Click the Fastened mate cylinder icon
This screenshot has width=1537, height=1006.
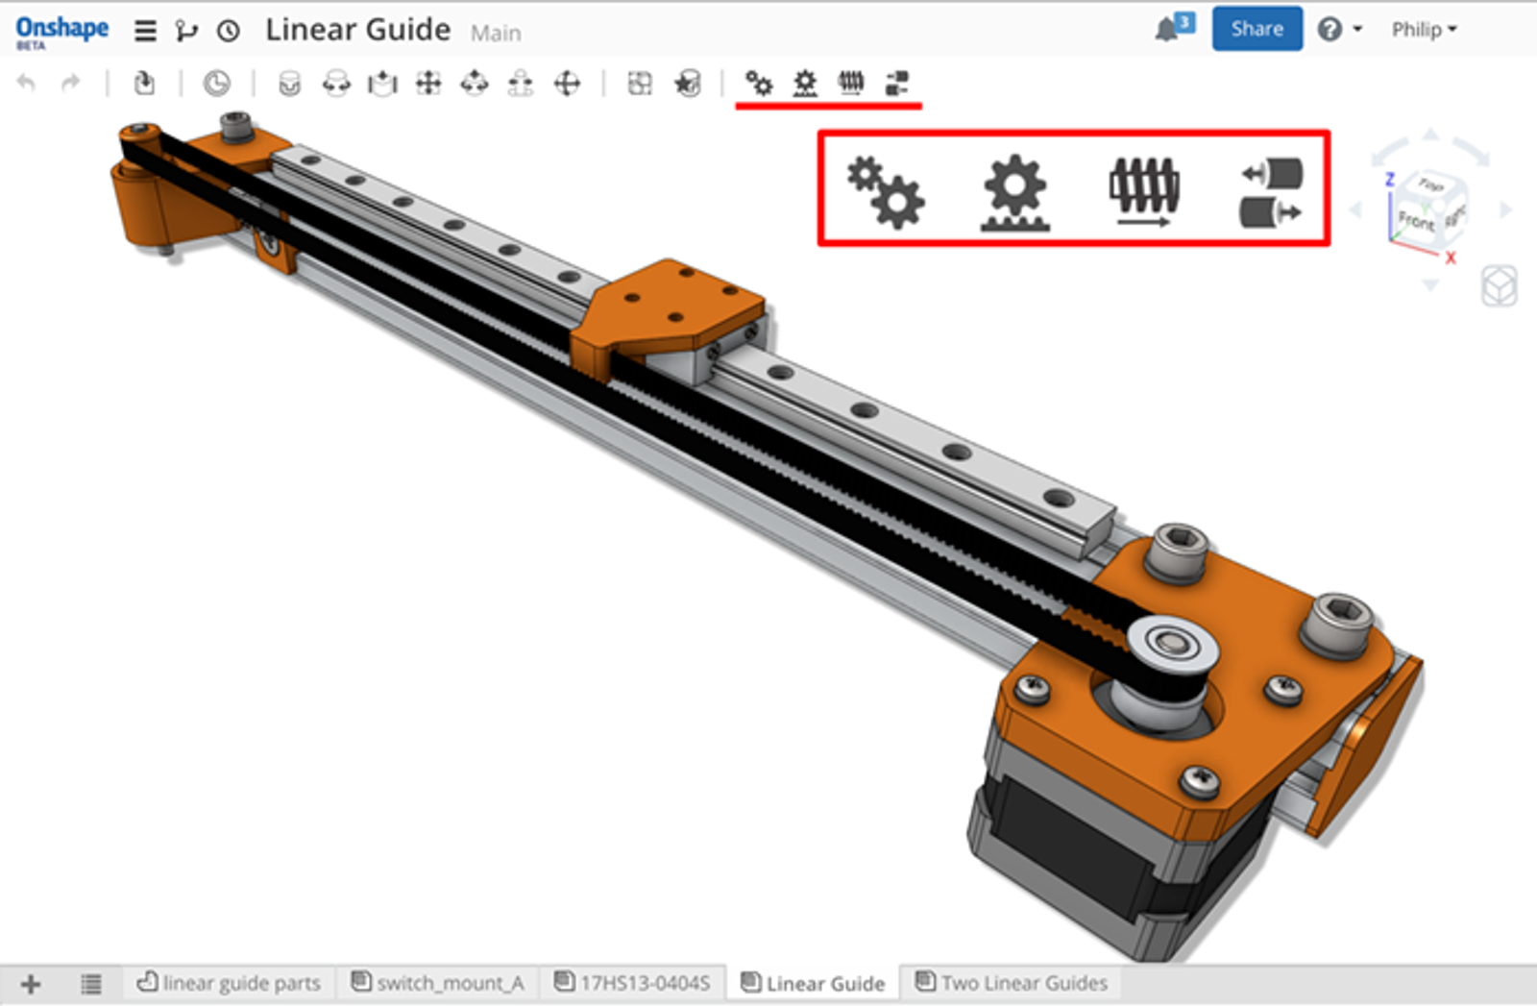[x=289, y=85]
